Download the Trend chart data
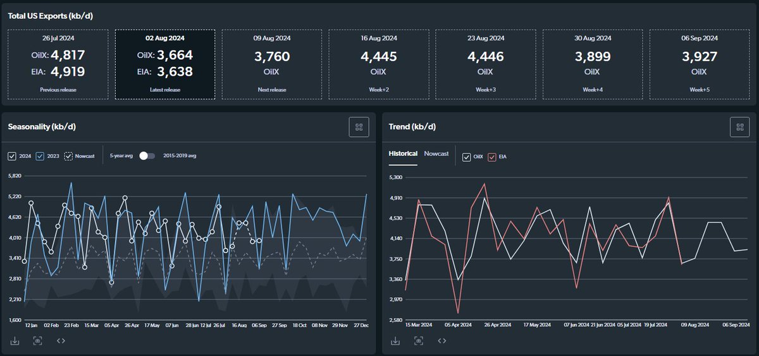Viewport: 759px width, 356px height. point(395,341)
